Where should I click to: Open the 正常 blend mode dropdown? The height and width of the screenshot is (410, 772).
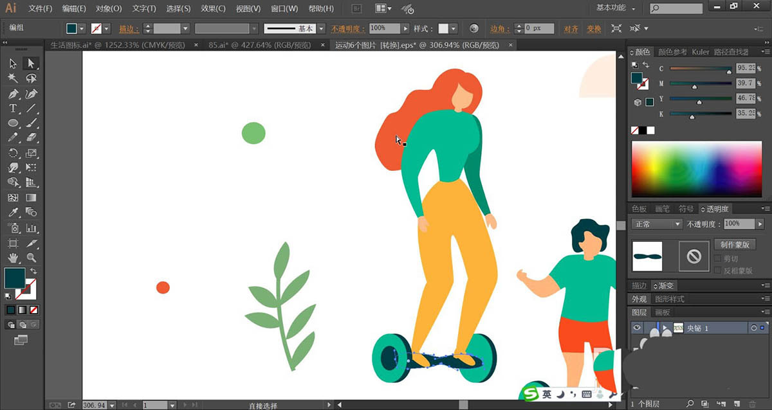tap(657, 224)
